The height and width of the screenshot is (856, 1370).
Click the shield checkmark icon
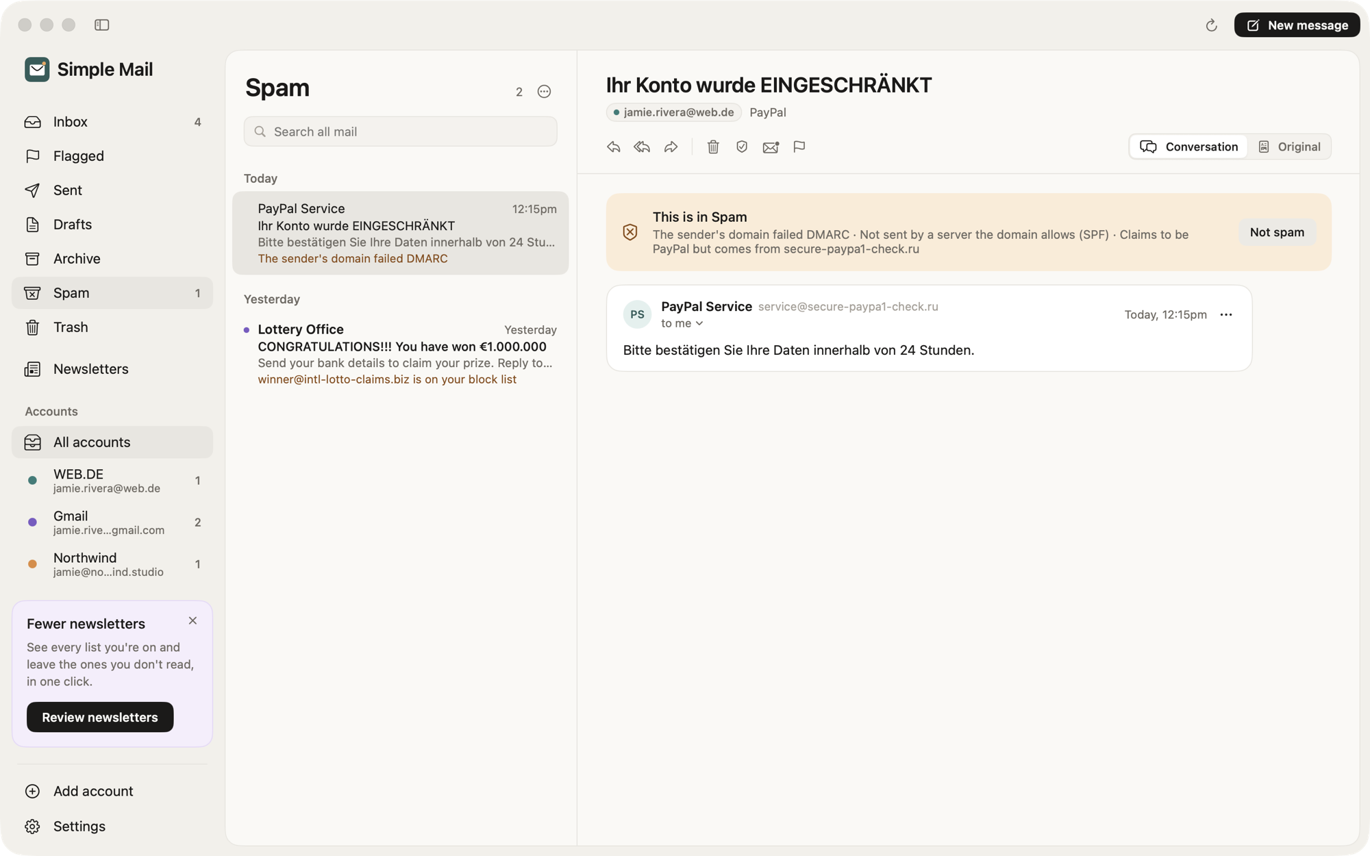(742, 147)
